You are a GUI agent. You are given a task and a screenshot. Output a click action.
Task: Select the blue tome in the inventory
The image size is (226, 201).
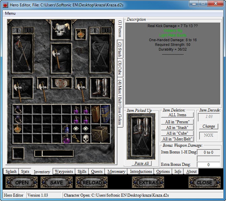point(105,114)
